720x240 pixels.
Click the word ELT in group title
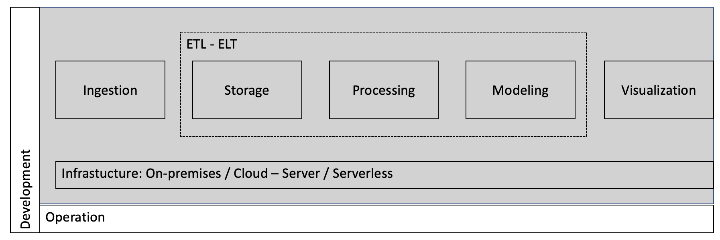228,44
